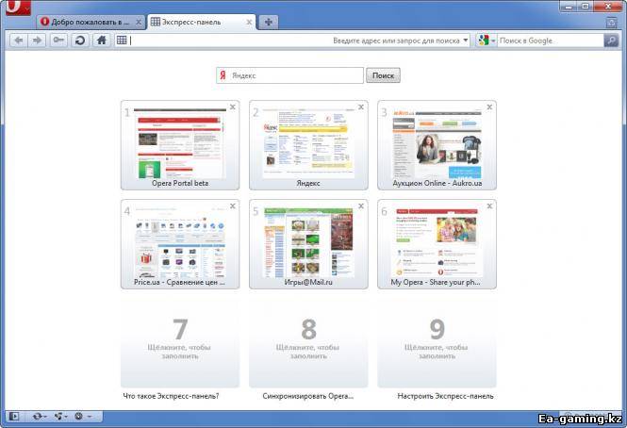Open Игры@Mail.ru speed dial thumbnail
This screenshot has width=627, height=428.
click(x=308, y=244)
